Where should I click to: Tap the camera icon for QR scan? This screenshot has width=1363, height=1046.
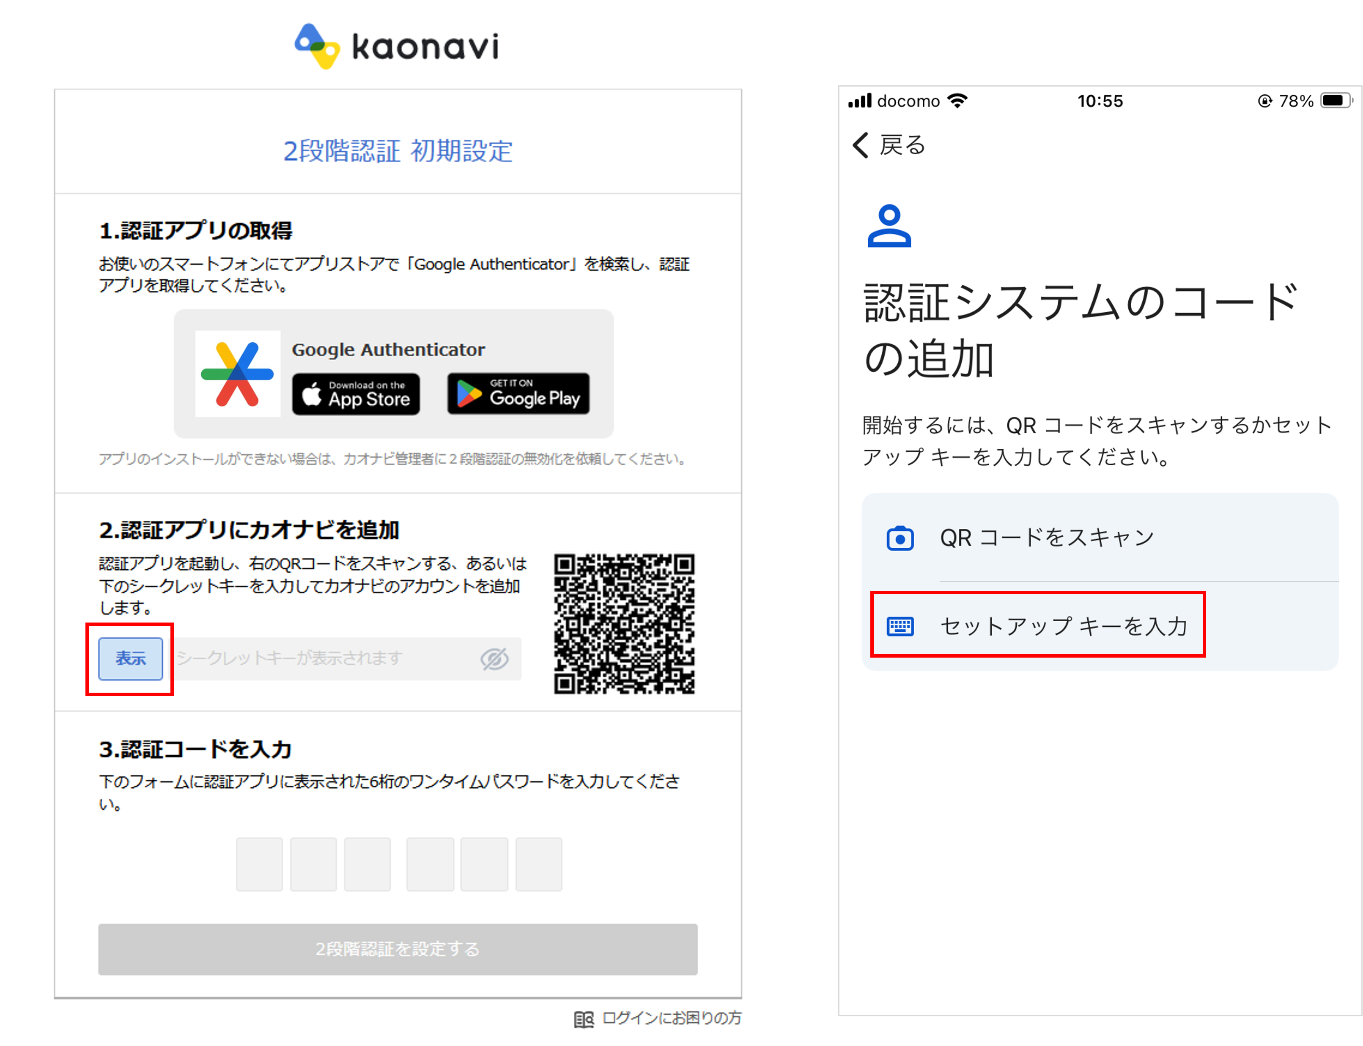pos(900,538)
